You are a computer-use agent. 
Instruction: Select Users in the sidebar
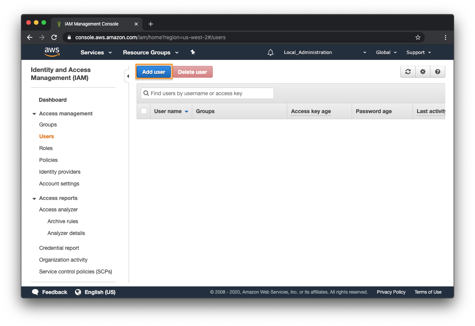click(x=46, y=136)
